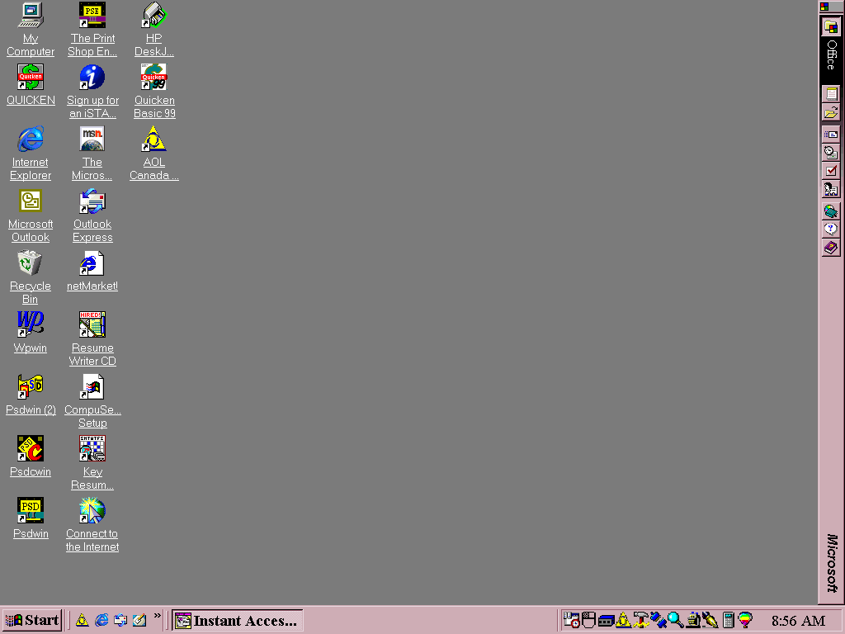Open the Task Scheduler tray icon

pos(571,620)
